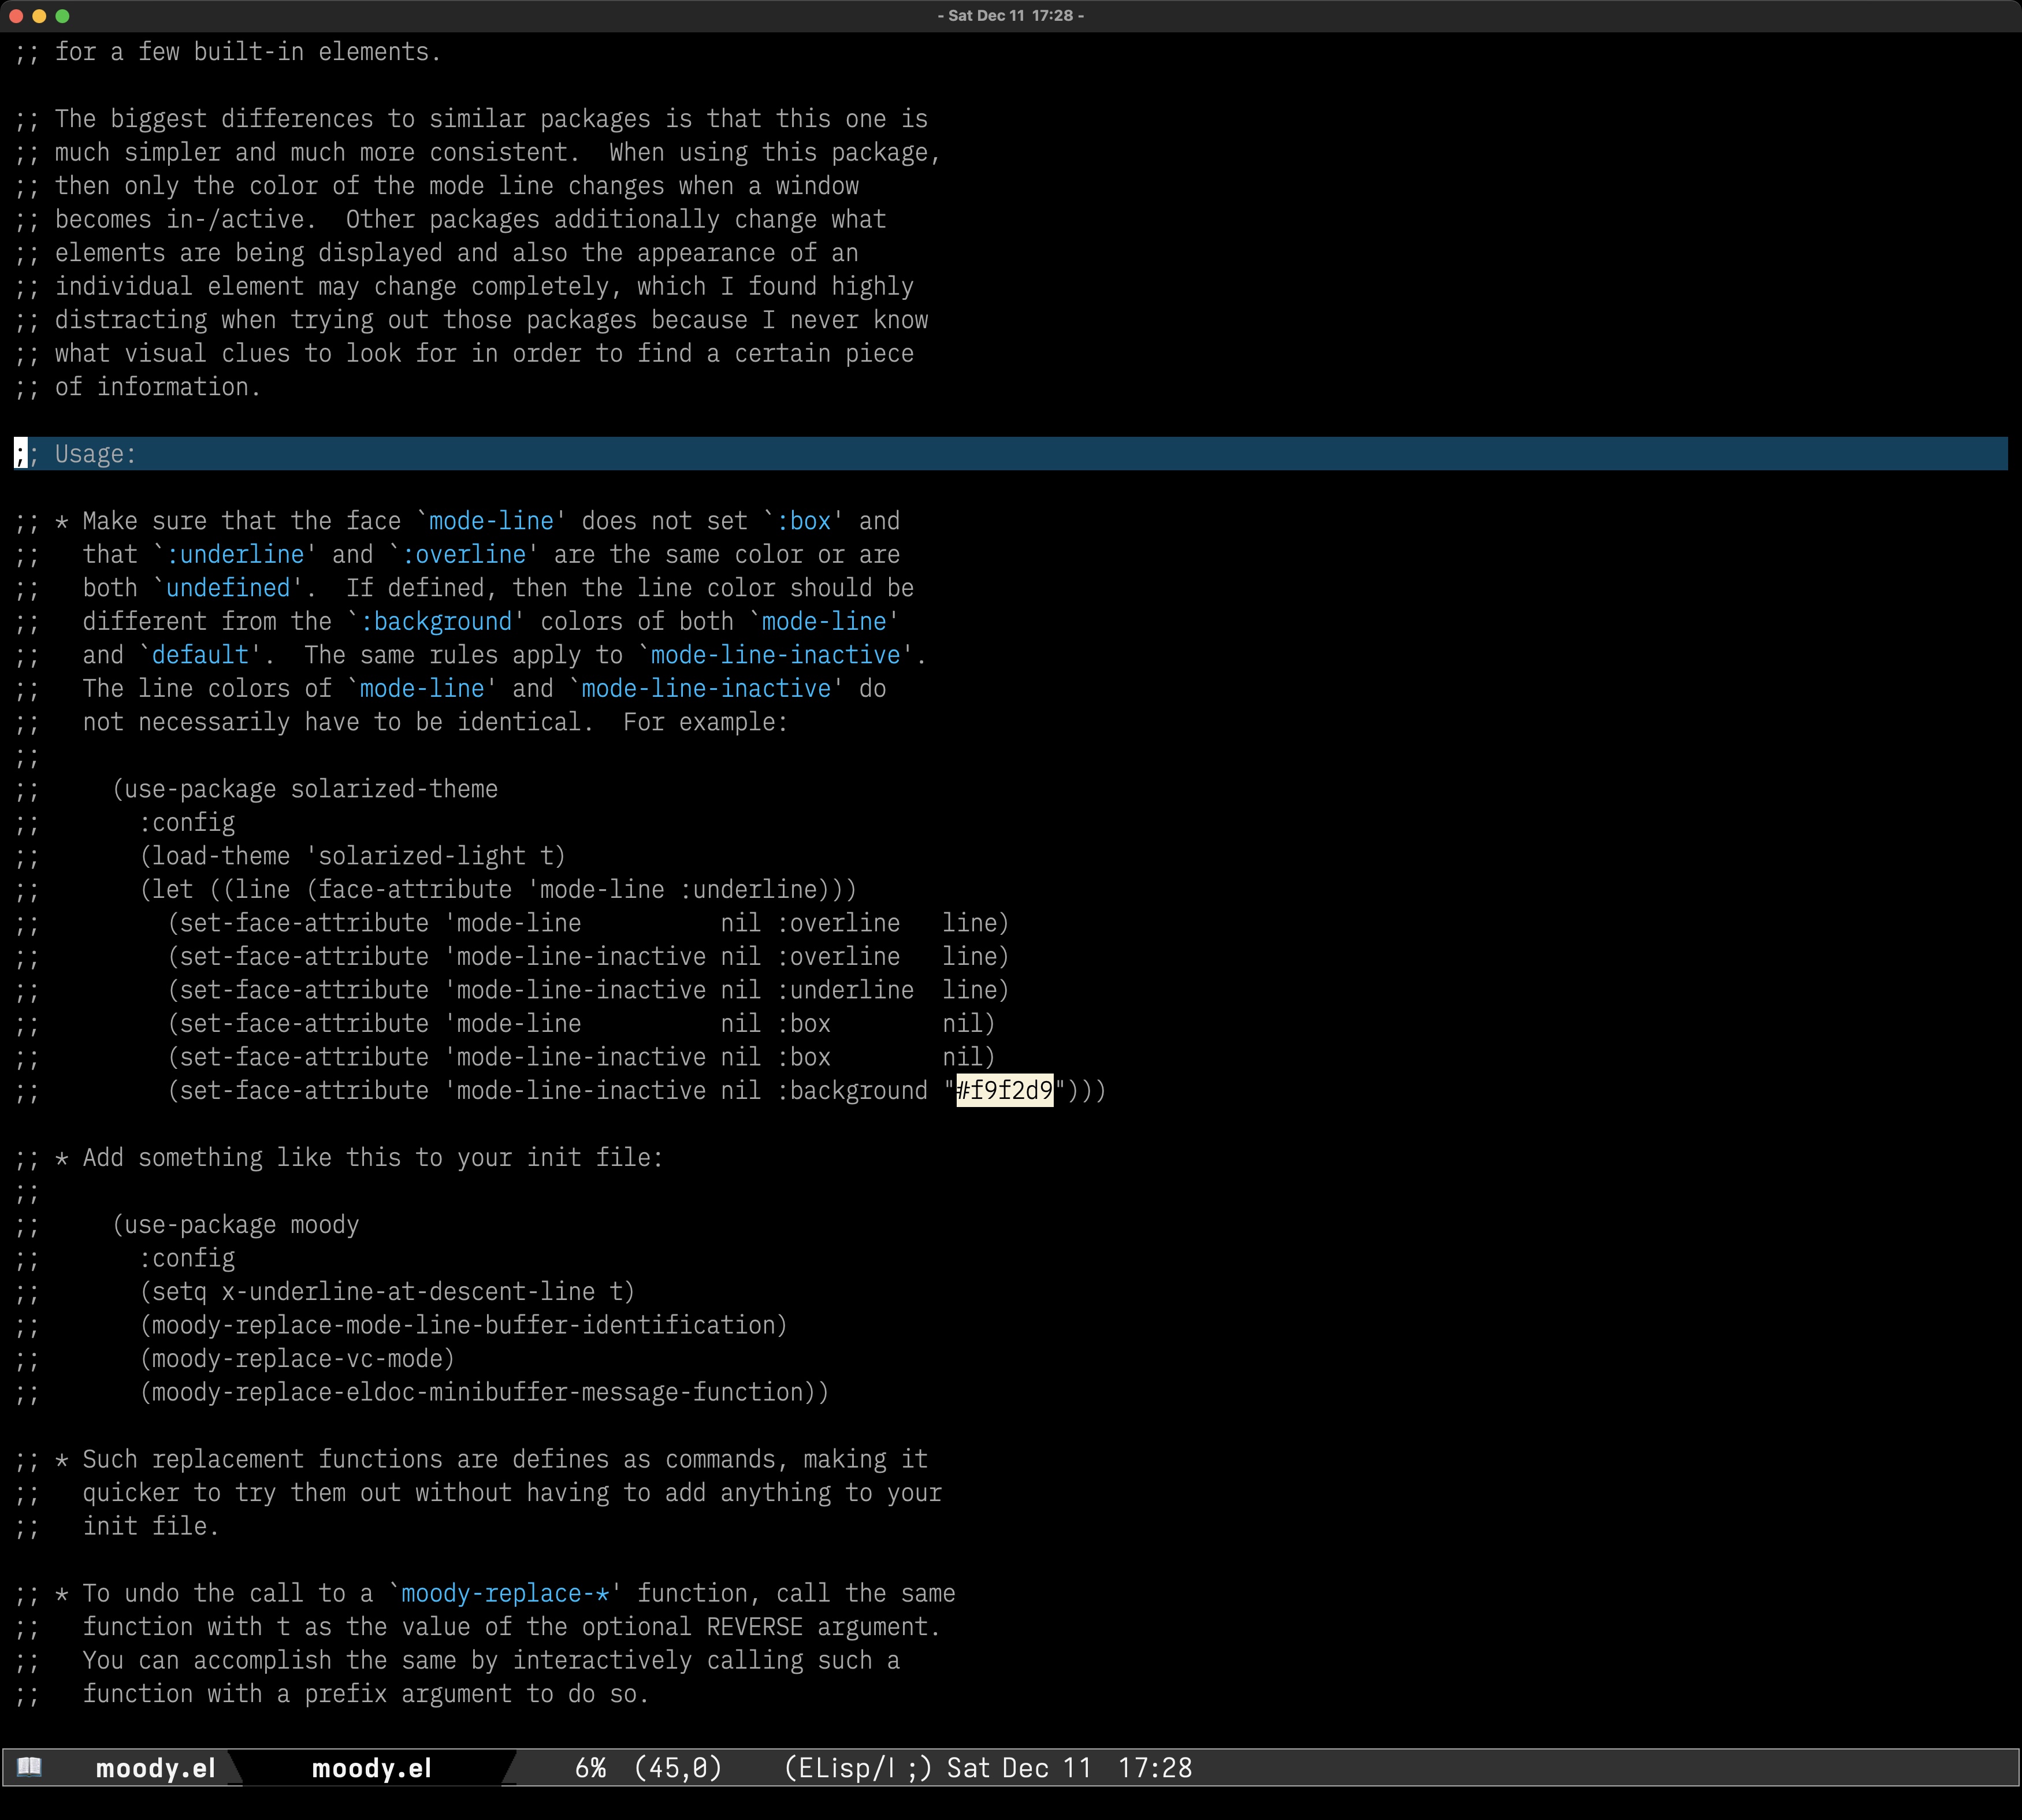Click the `:background' symbol link
This screenshot has height=1820, width=2022.
click(435, 621)
